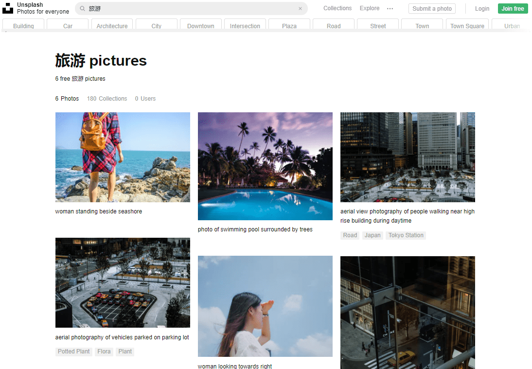Screen dimensions: 532x369
Task: Open the three-dots more menu
Action: tap(390, 9)
